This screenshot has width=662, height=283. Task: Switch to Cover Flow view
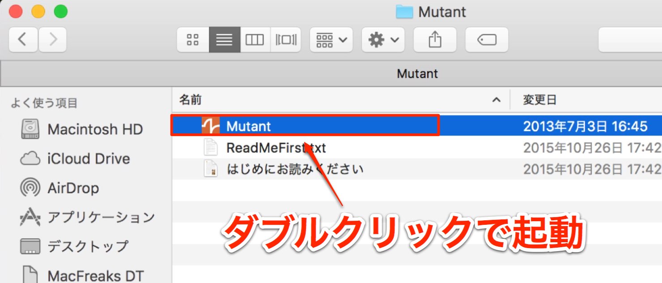286,40
